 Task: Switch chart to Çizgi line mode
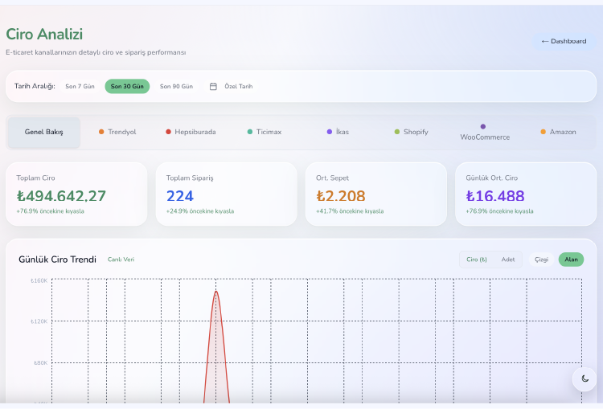point(541,260)
